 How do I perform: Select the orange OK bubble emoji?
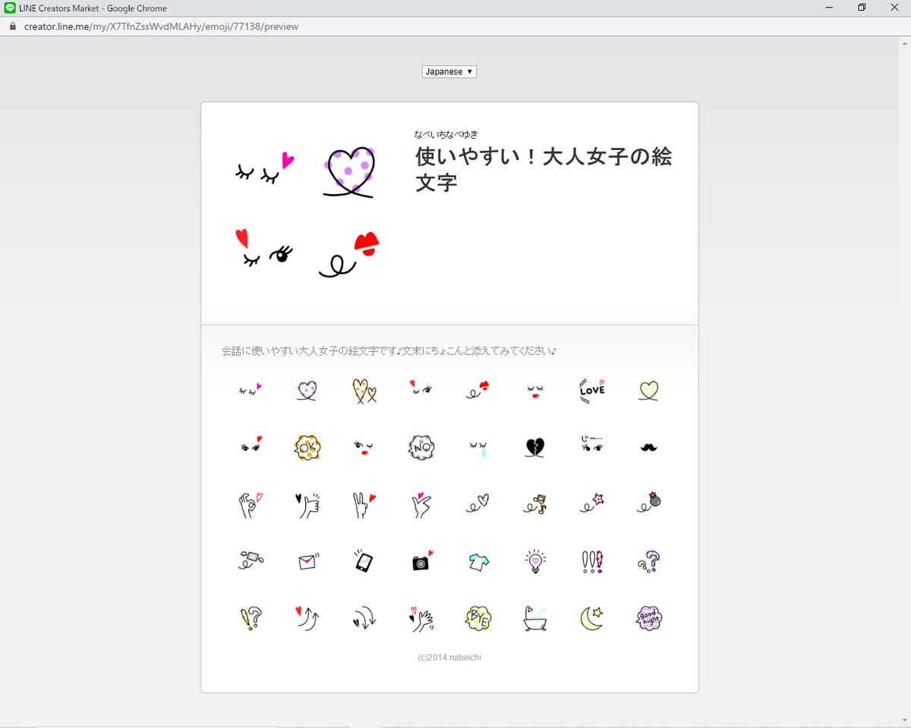pos(307,447)
